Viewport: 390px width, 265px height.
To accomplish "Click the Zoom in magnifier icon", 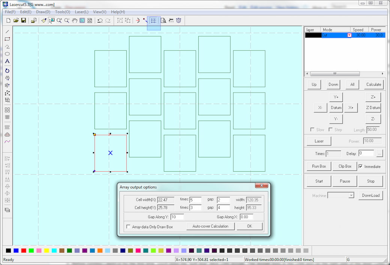I will pos(59,20).
